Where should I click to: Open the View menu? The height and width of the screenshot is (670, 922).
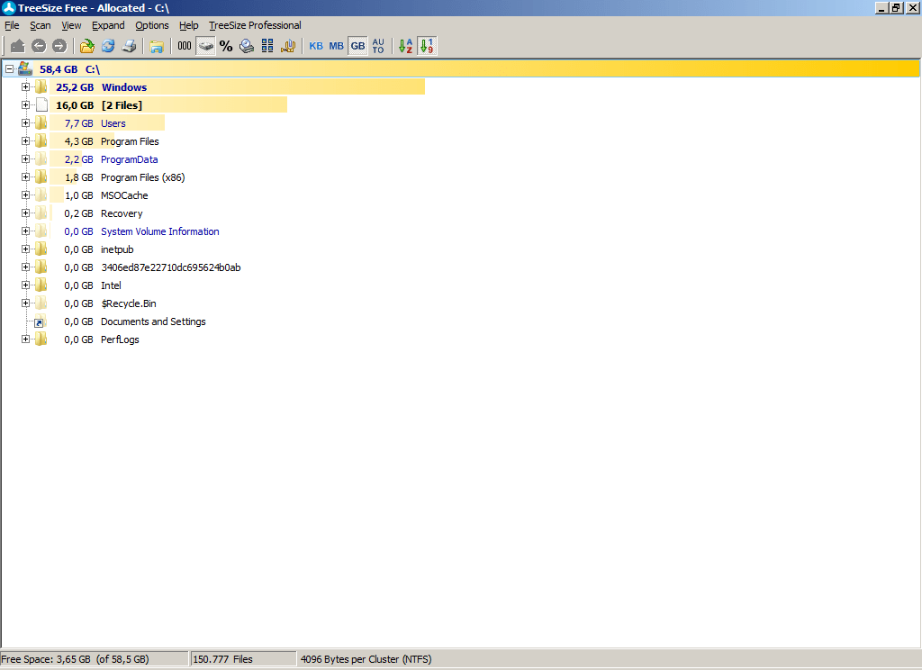point(71,25)
